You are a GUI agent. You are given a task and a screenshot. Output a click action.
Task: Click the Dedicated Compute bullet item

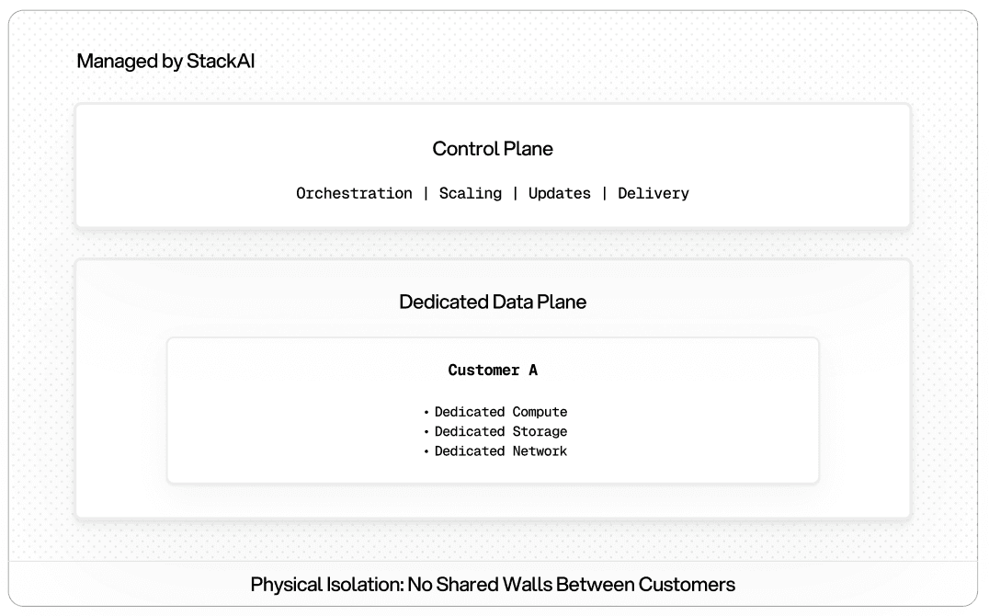[x=501, y=412]
